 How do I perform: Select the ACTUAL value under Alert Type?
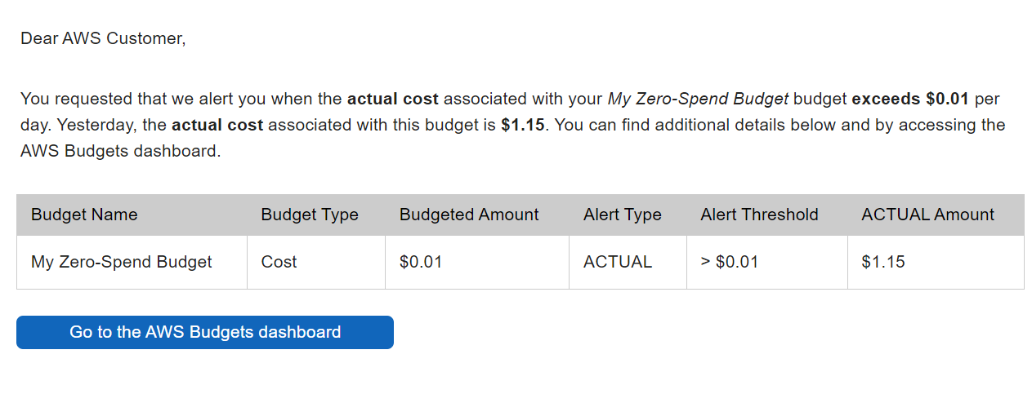click(x=618, y=262)
